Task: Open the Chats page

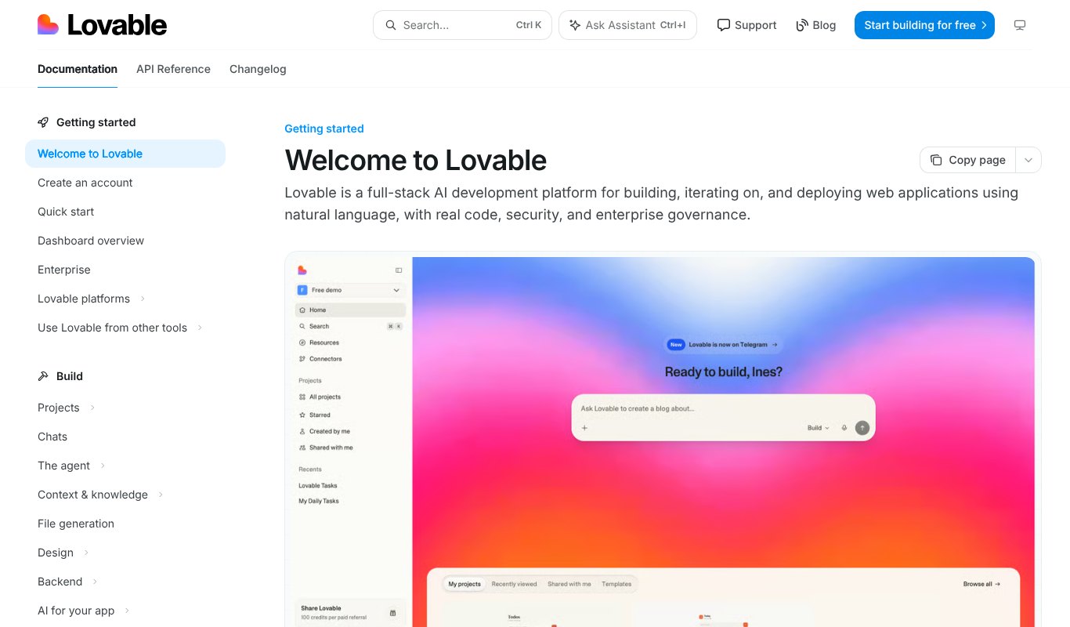Action: 52,437
